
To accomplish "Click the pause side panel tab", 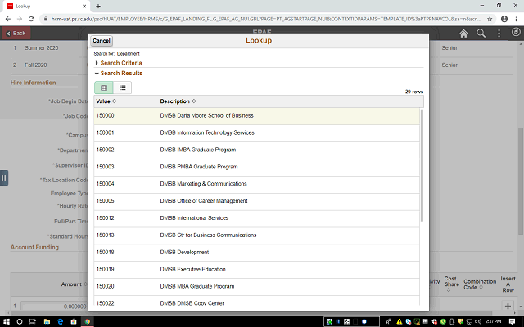I will 4,177.
